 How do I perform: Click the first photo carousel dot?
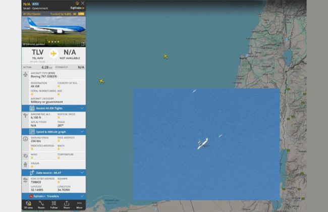(x=49, y=42)
